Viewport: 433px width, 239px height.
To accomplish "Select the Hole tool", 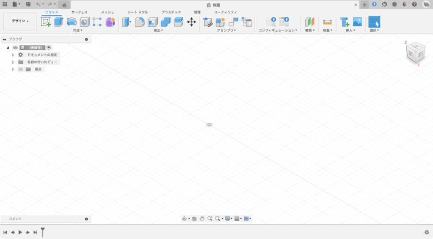I will point(85,22).
